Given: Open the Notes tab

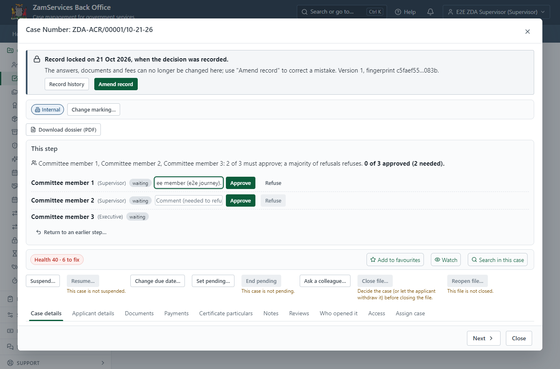Looking at the screenshot, I should point(271,313).
